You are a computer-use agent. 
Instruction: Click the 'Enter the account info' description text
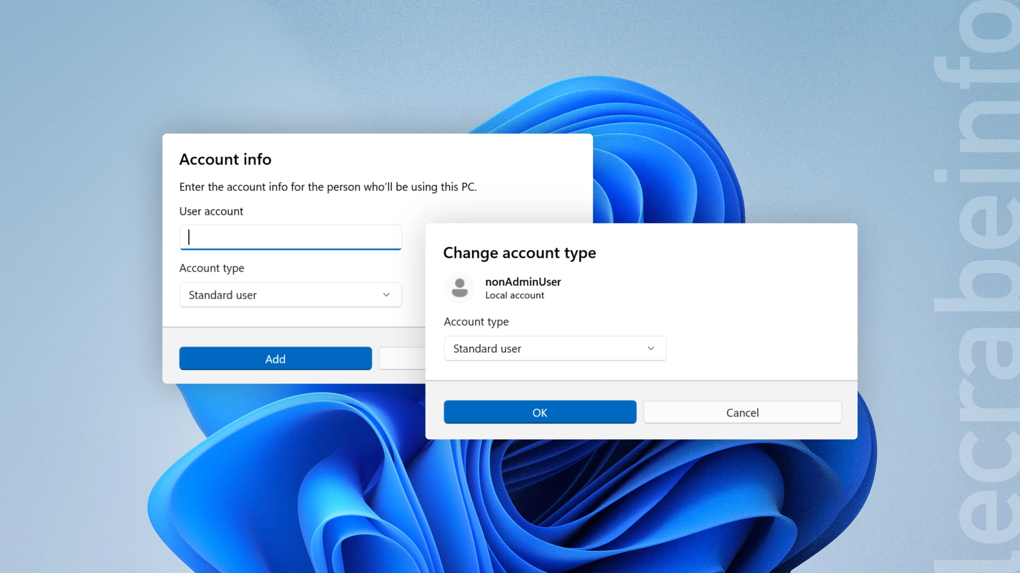328,187
